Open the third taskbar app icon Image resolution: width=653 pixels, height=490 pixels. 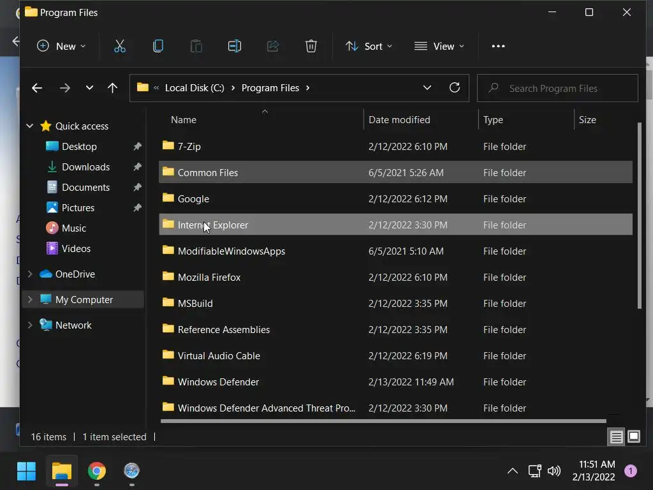tap(131, 471)
